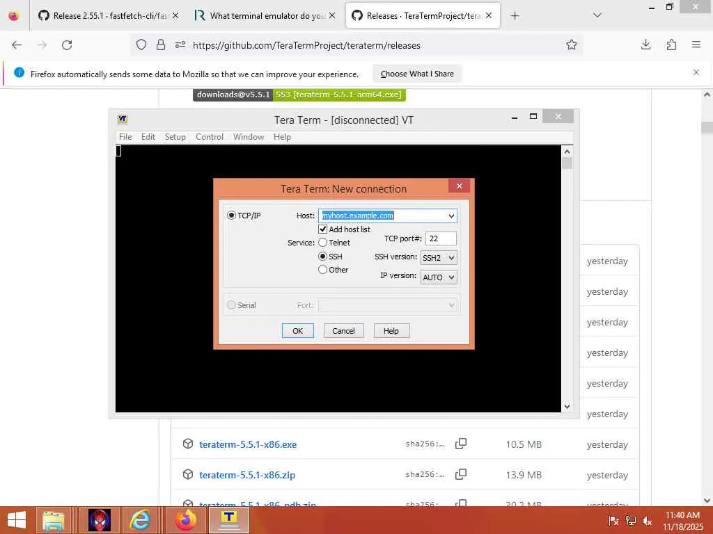713x534 pixels.
Task: Select the Tera Term taskbar icon
Action: [229, 520]
